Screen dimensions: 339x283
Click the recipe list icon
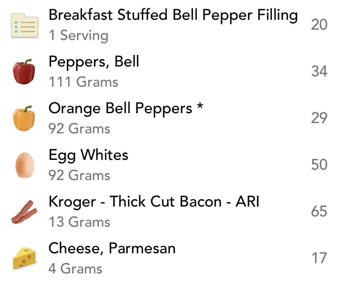point(24,25)
